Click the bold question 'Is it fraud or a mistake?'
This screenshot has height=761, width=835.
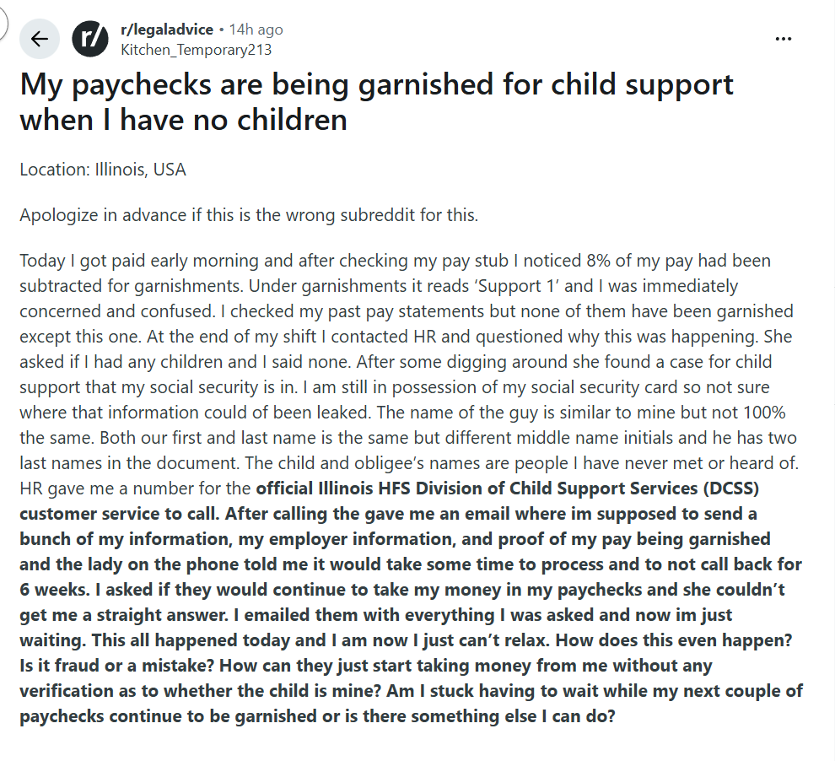click(117, 666)
